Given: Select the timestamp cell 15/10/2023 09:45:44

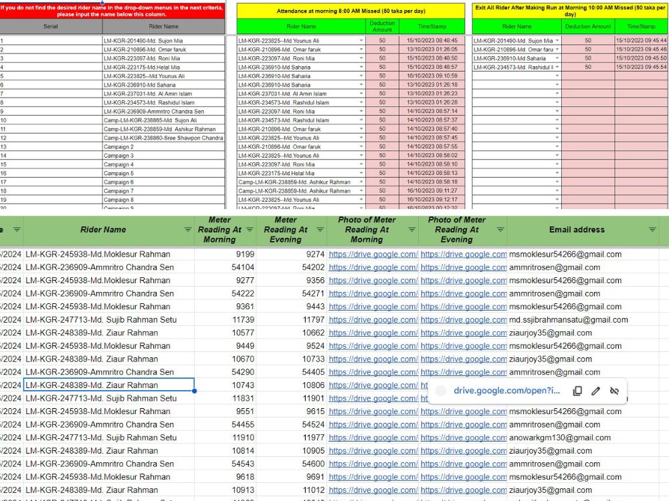Looking at the screenshot, I should pyautogui.click(x=641, y=41).
